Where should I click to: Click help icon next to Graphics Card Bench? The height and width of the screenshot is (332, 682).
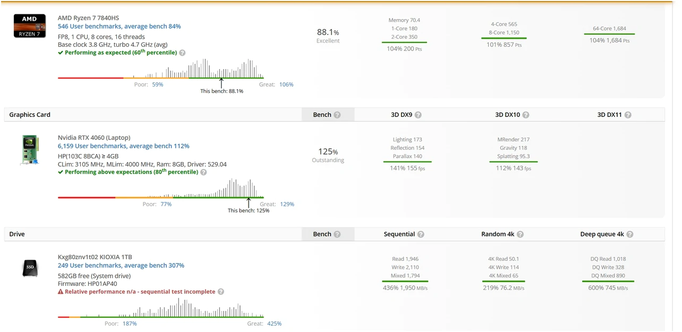coord(337,115)
